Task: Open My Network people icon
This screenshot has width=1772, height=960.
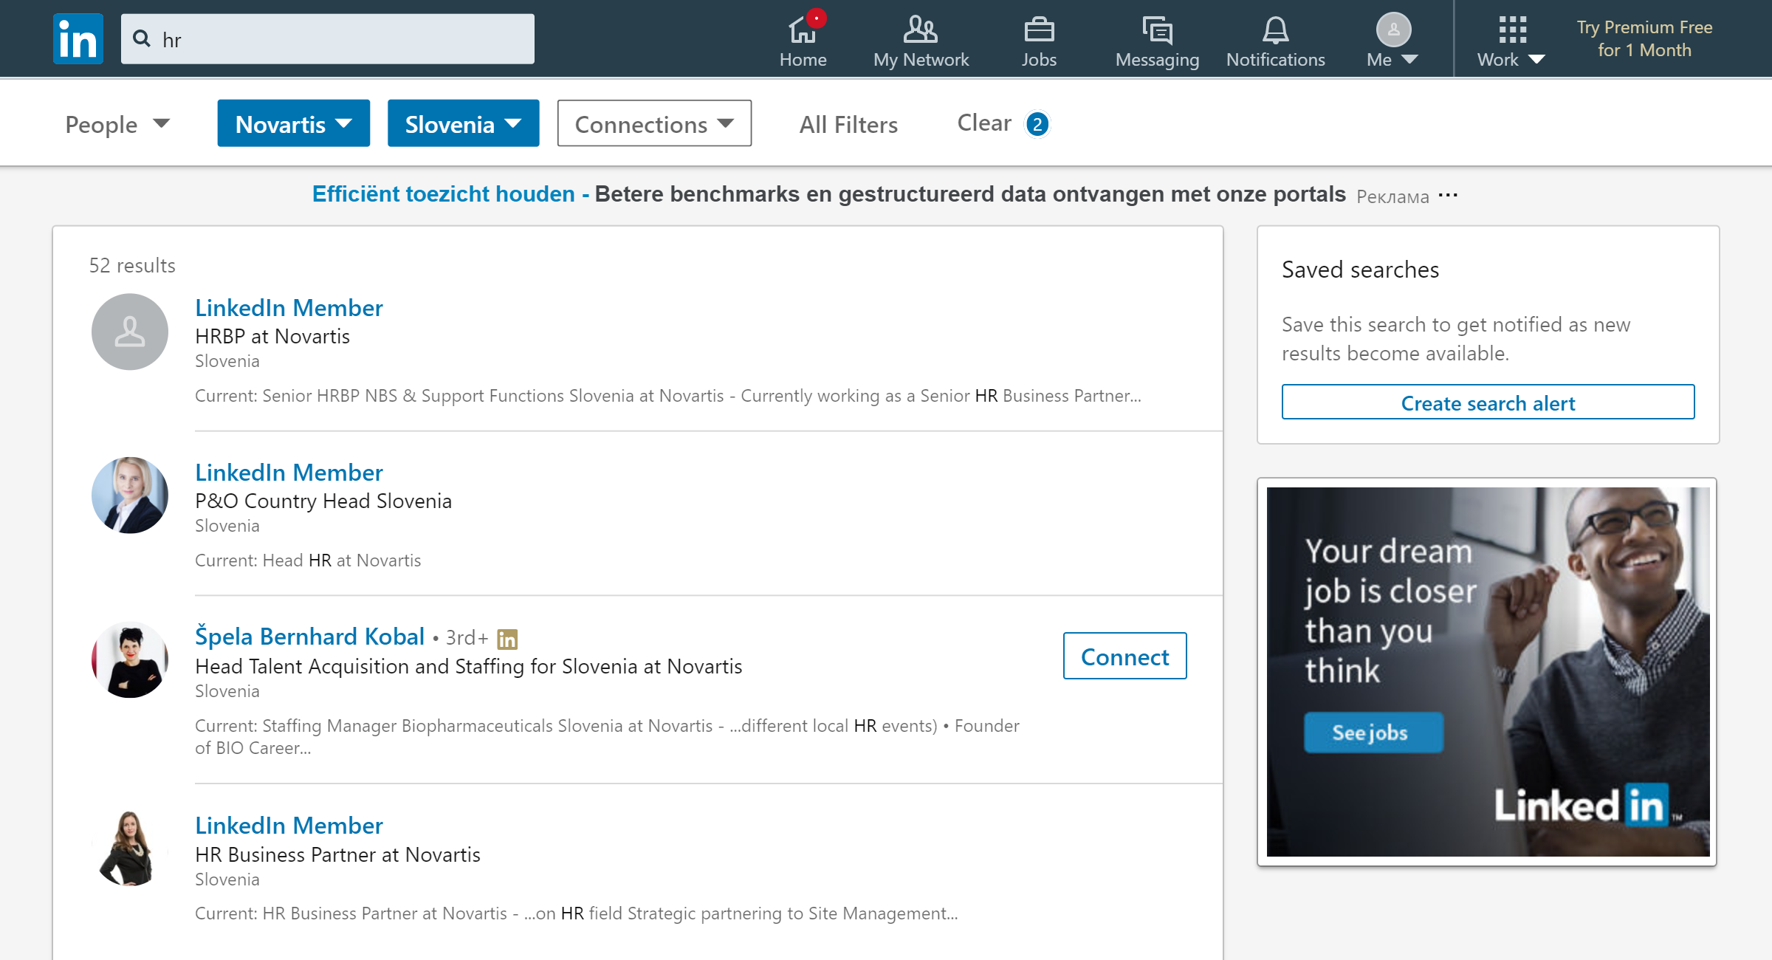Action: [920, 30]
